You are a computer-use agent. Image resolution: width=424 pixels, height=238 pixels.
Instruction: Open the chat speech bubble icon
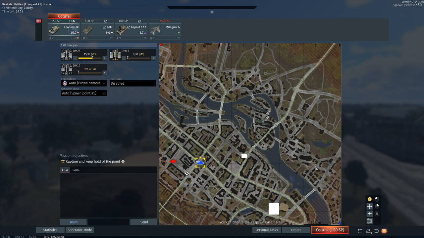click(x=376, y=231)
